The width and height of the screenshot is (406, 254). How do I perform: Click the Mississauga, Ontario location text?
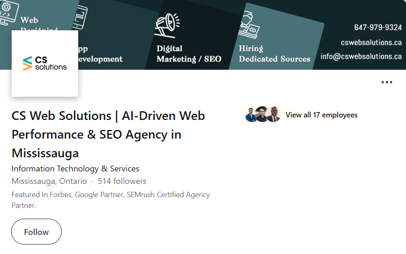pos(49,181)
